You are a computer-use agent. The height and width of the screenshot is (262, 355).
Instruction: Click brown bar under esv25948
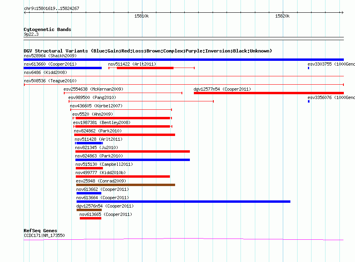[x=126, y=185]
